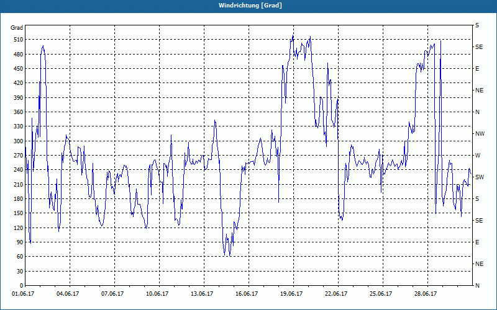The height and width of the screenshot is (310, 497).
Task: Click the 60 y-axis value
Action: tap(20, 257)
